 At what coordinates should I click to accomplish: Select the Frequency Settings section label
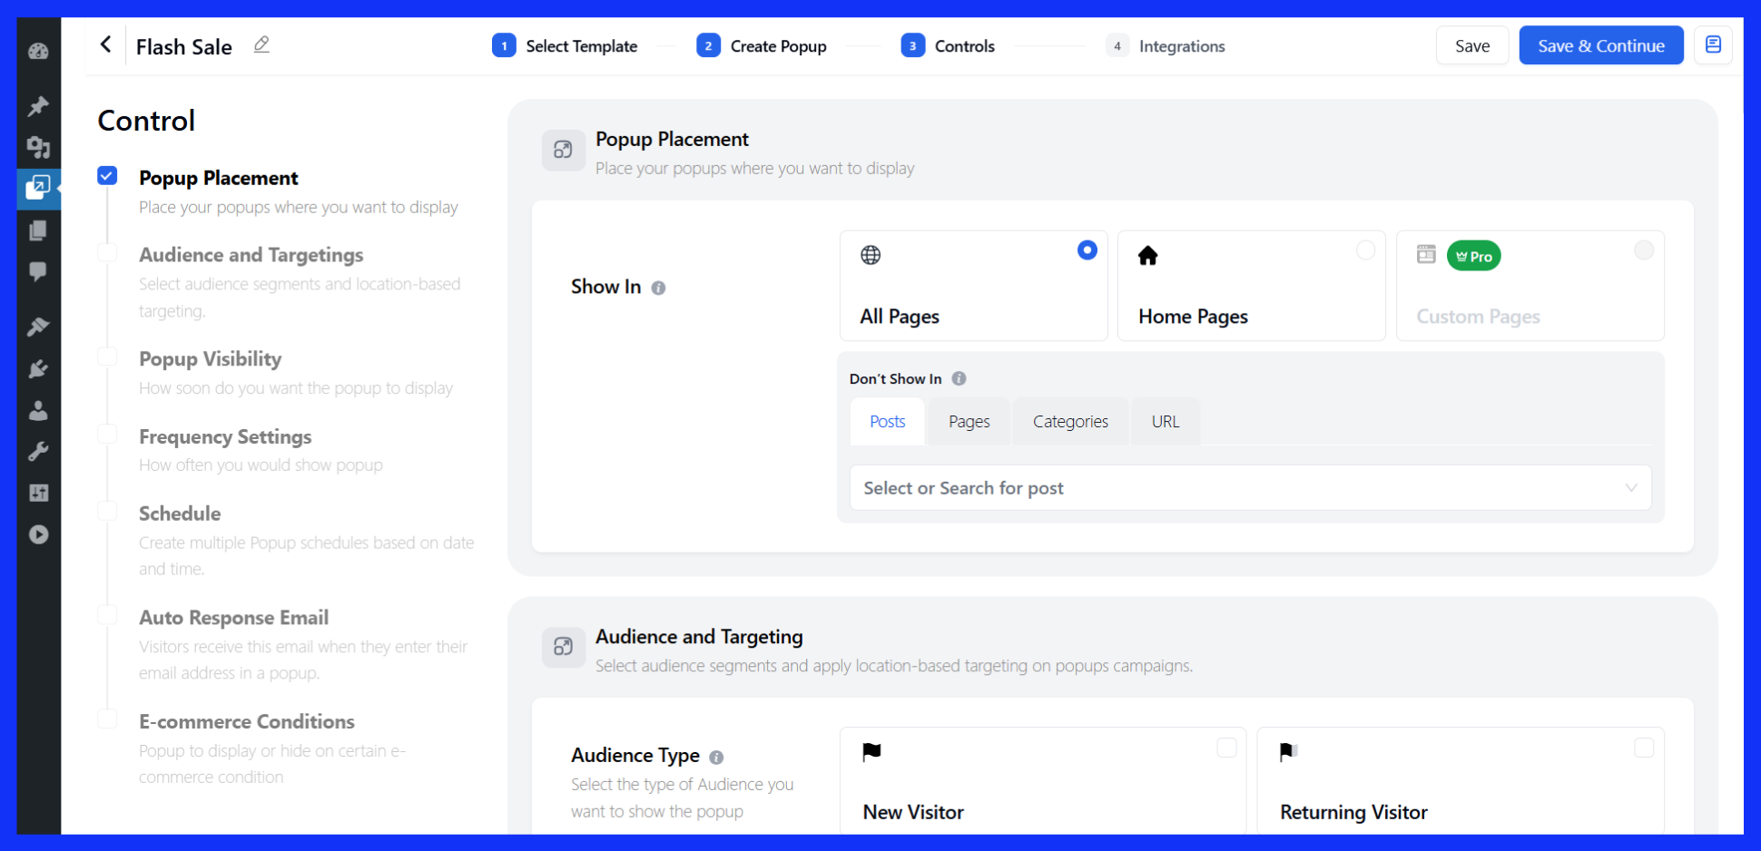225,436
